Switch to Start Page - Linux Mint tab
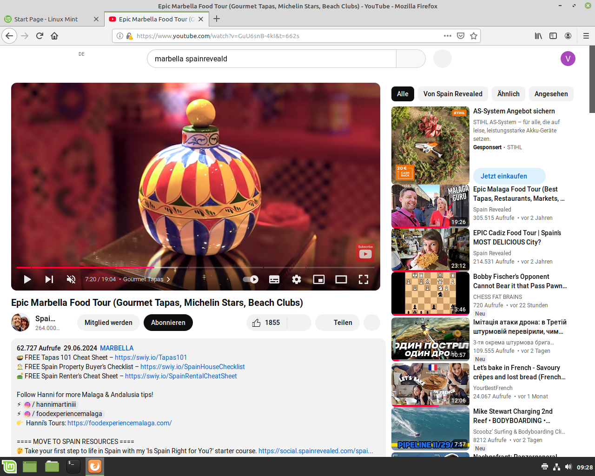 (51, 19)
